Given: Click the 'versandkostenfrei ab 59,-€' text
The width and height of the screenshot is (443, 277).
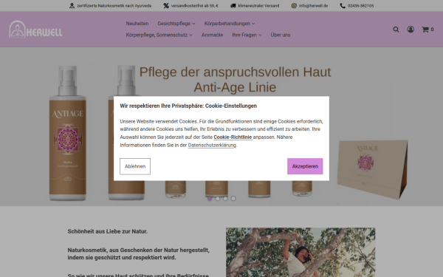Looking at the screenshot, I should tap(194, 6).
